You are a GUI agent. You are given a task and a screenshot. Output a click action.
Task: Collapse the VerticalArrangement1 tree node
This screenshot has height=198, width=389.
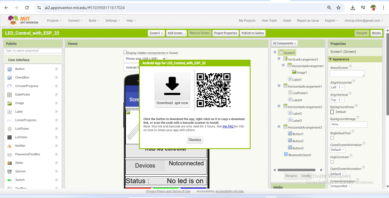[279, 58]
